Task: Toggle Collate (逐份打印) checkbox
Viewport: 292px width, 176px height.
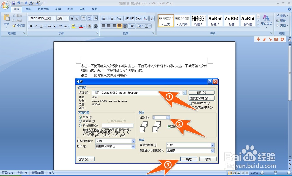Action: (169, 126)
